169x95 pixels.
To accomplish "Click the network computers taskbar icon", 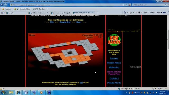I will click(x=34, y=93).
